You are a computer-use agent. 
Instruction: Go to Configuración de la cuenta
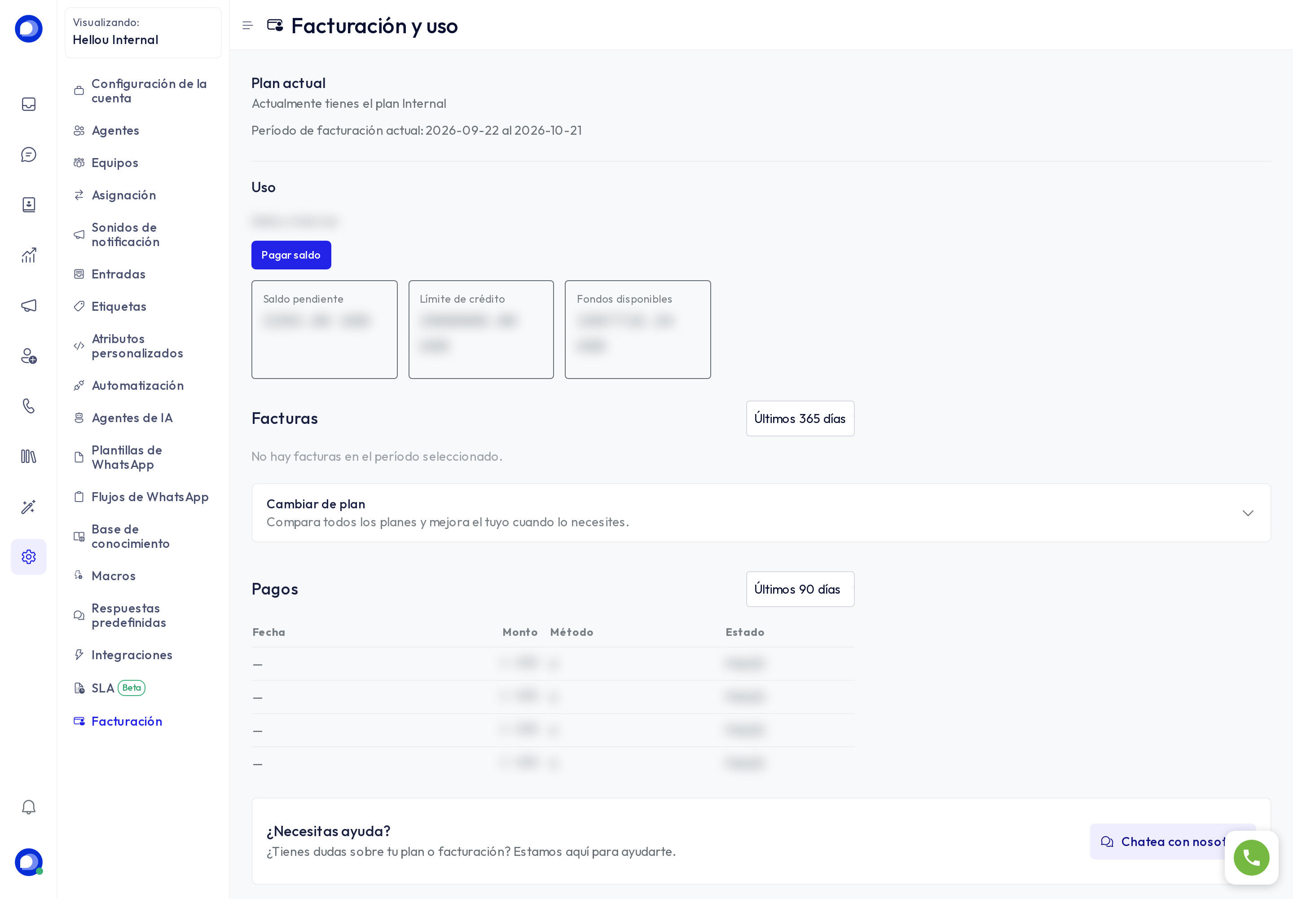point(143,91)
